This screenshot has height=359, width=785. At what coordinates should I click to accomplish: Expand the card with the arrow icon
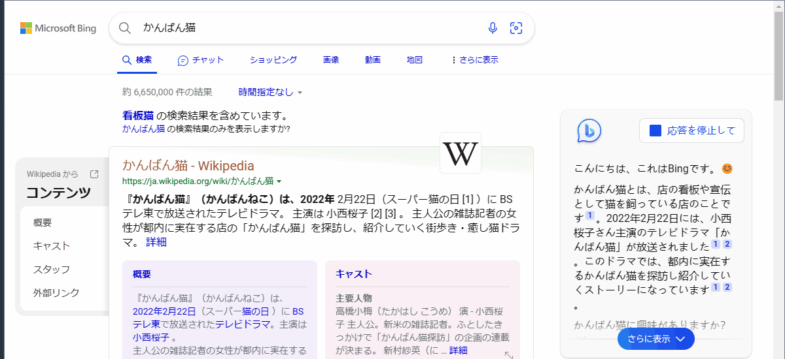click(509, 356)
